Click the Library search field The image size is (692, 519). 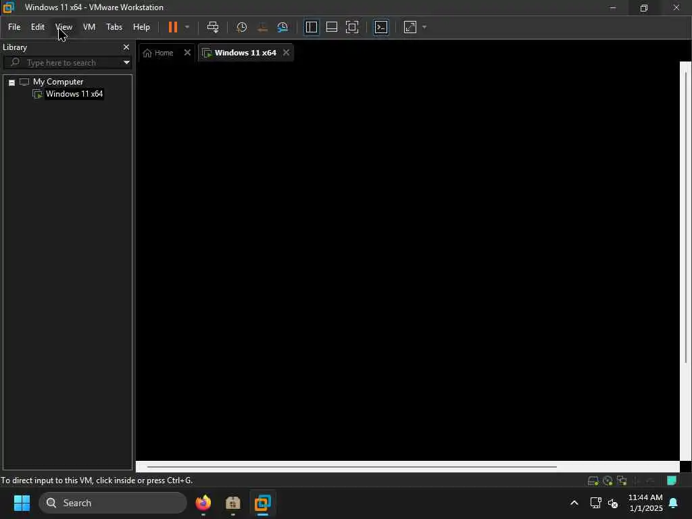66,63
